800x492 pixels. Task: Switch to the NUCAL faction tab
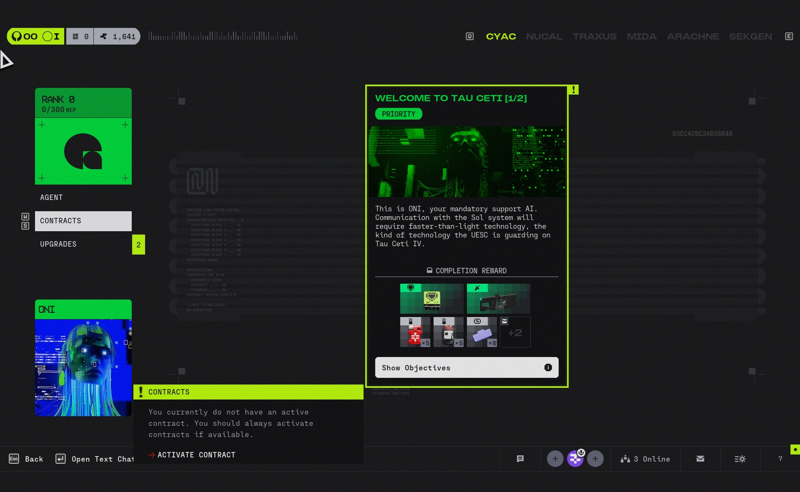[x=544, y=37]
